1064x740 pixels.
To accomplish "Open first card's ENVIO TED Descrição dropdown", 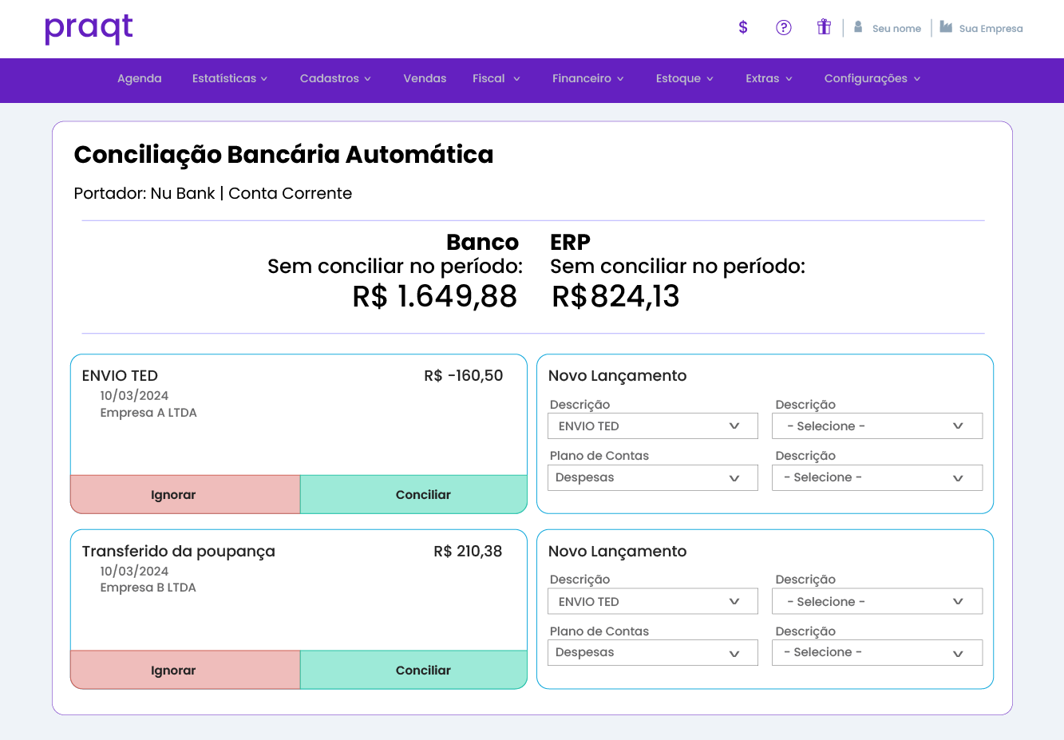I will point(653,426).
